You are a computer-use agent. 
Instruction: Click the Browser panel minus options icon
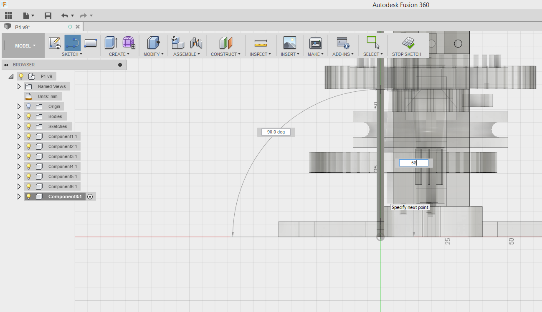(120, 65)
